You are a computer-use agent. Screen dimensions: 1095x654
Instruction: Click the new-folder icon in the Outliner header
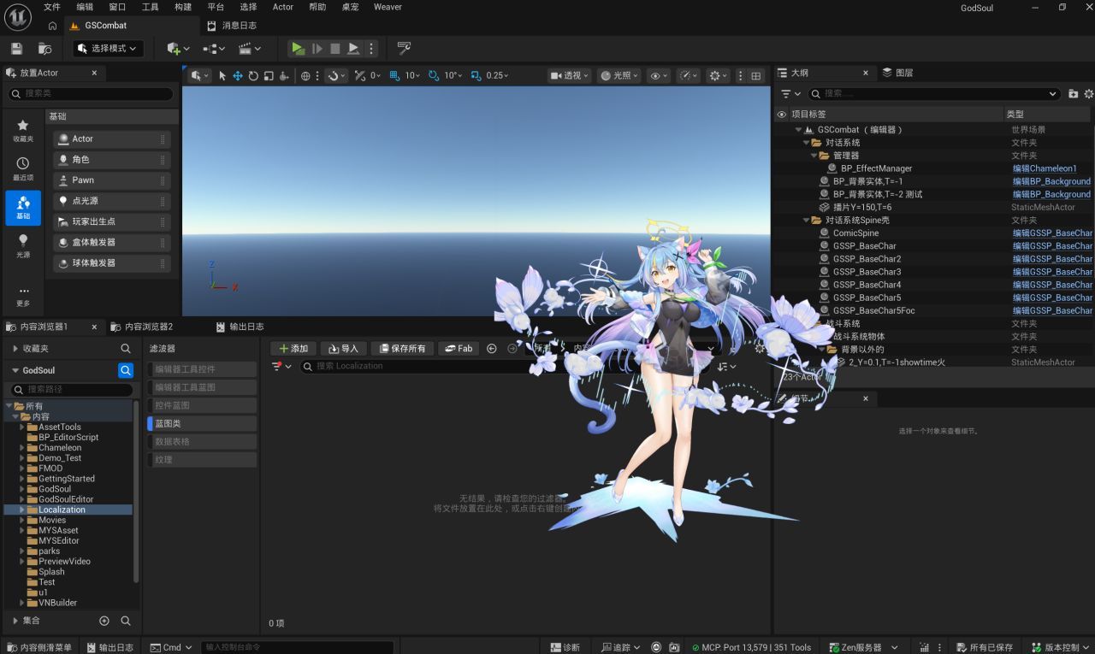(x=1074, y=94)
